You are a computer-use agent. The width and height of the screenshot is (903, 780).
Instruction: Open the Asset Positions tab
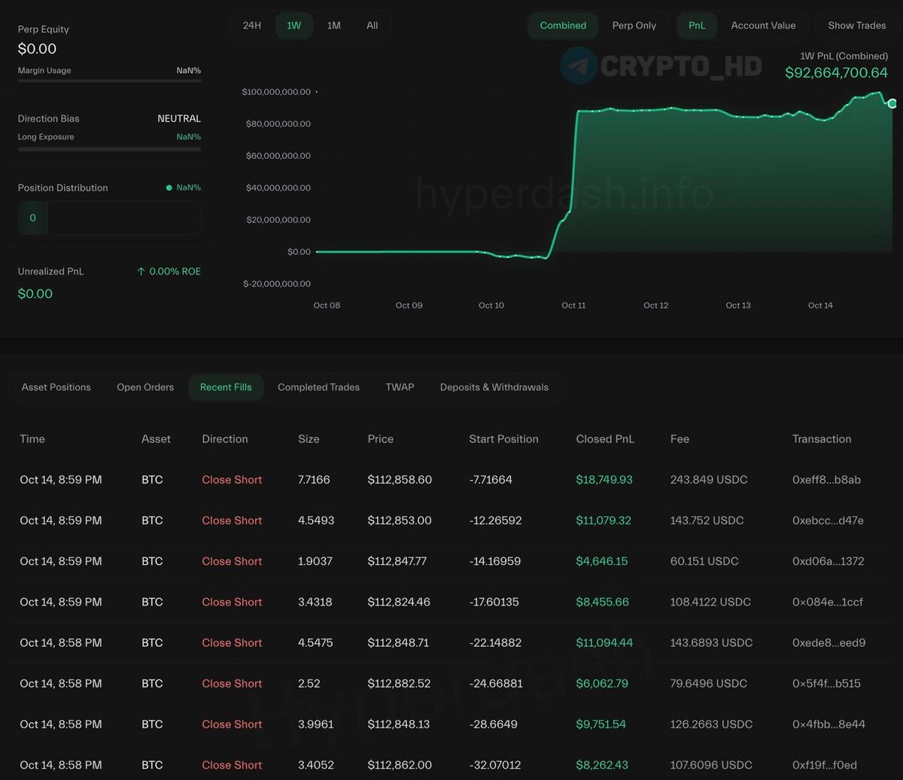coord(56,387)
